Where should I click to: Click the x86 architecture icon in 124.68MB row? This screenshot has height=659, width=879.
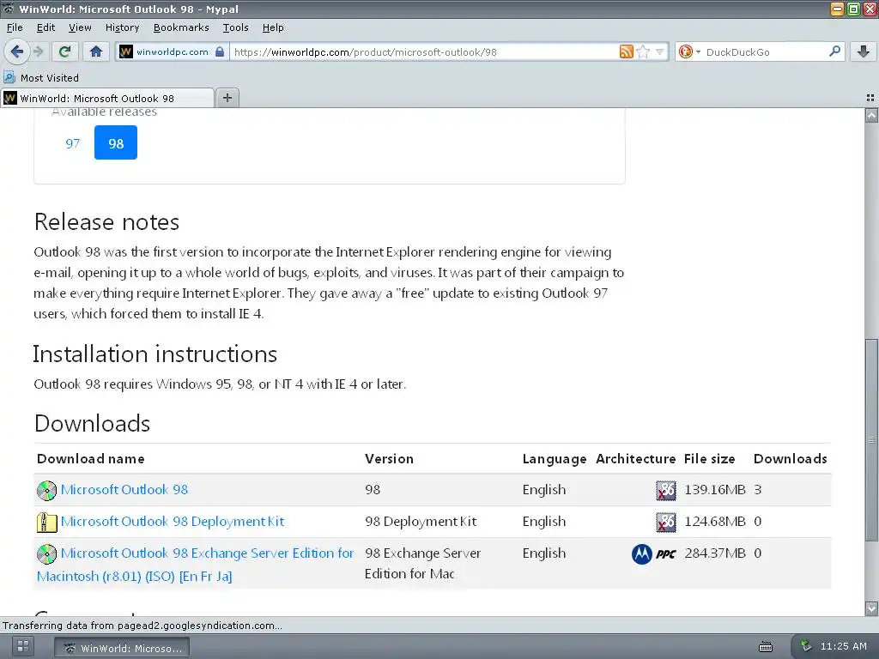pyautogui.click(x=666, y=523)
